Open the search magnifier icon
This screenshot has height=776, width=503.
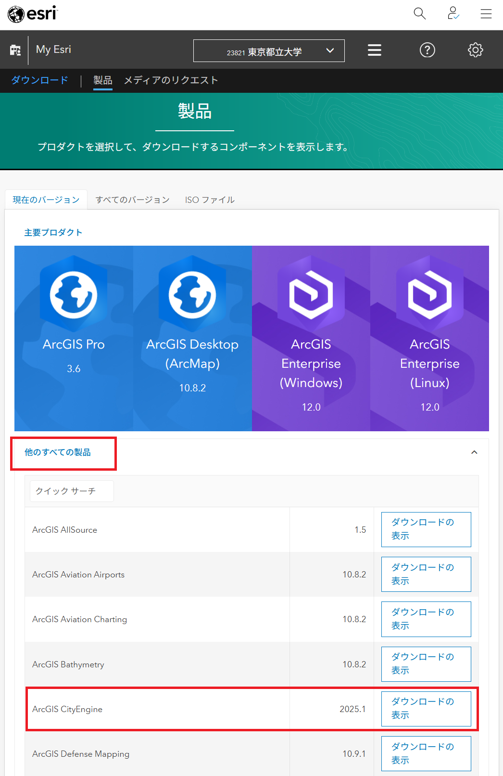(419, 13)
